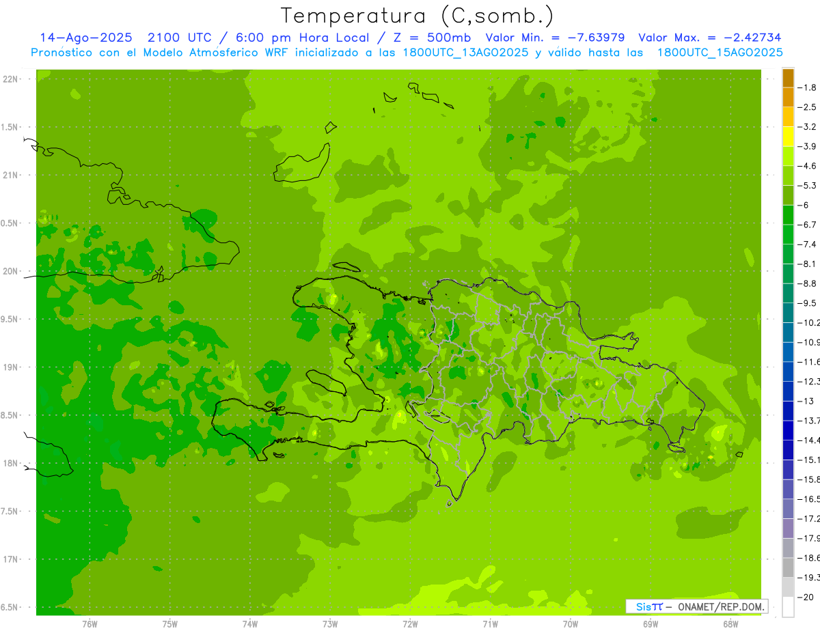Click the "Valor Min. = -7.63979" value
This screenshot has height=633, width=820.
pos(555,38)
